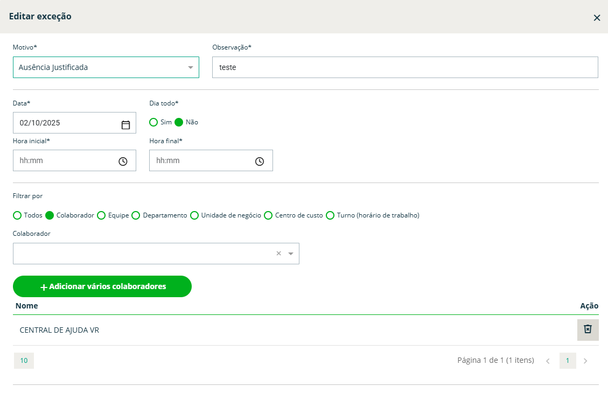The height and width of the screenshot is (393, 608).
Task: Click page number 1 in pagination
Action: [567, 361]
